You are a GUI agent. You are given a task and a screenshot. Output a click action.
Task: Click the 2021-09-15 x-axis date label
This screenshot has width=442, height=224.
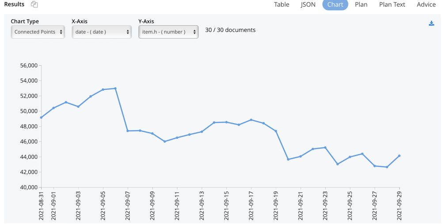click(227, 205)
